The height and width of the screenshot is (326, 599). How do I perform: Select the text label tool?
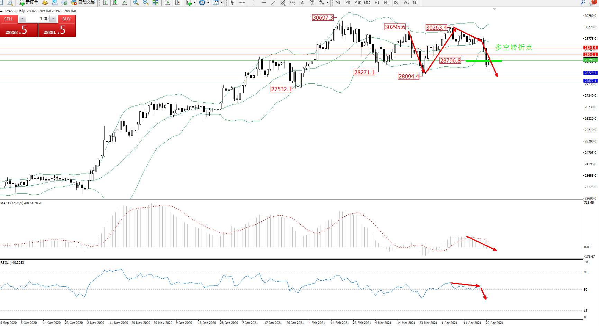(x=312, y=3)
